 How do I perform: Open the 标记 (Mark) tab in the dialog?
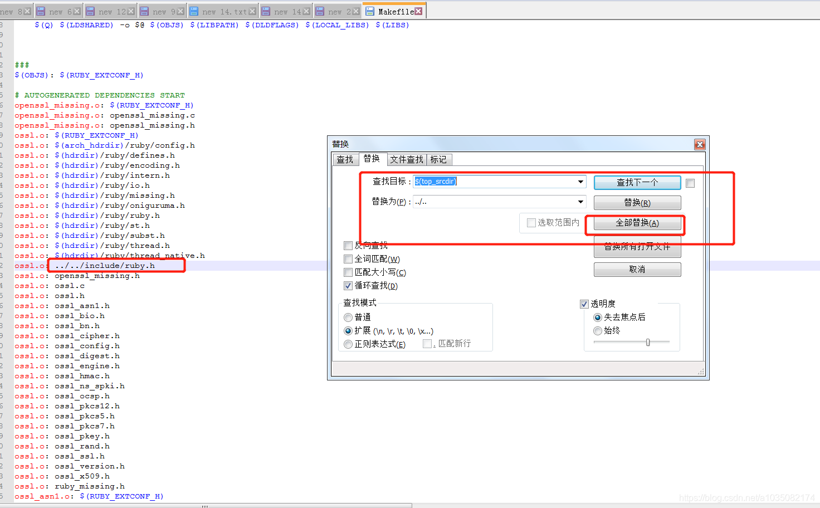[438, 160]
